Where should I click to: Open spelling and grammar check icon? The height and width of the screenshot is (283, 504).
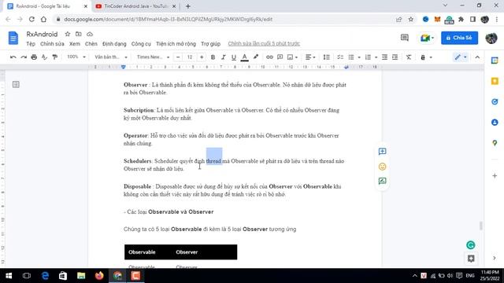point(44,57)
